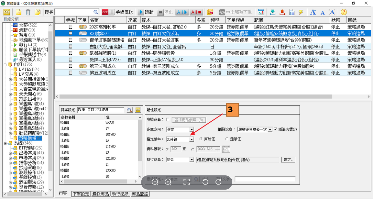The image size is (373, 199).
Task: Click the 啟動 start button
Action: 146,12
